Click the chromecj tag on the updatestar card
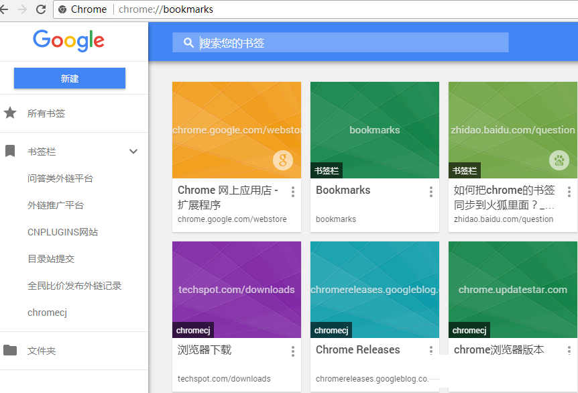 (x=469, y=330)
